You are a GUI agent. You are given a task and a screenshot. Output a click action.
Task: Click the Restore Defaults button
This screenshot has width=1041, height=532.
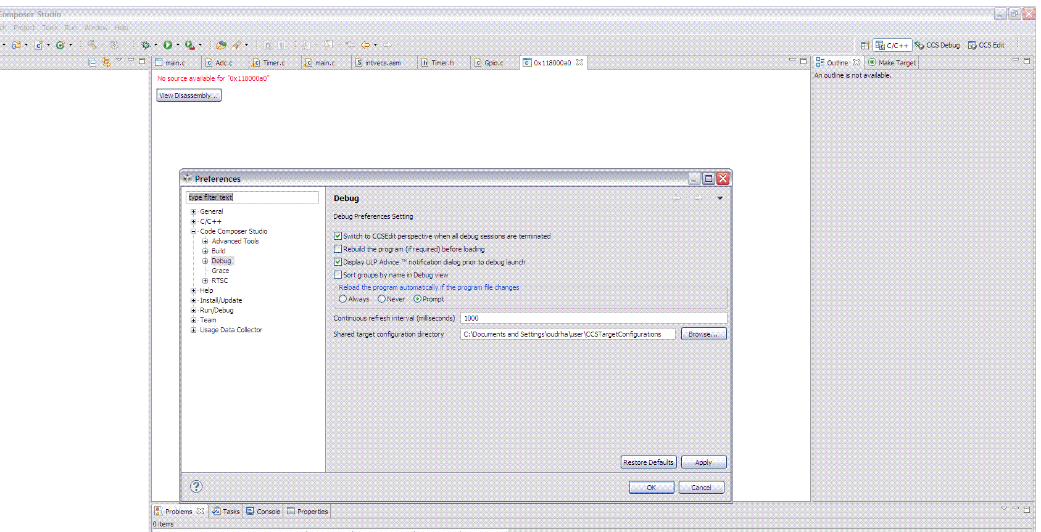point(648,462)
